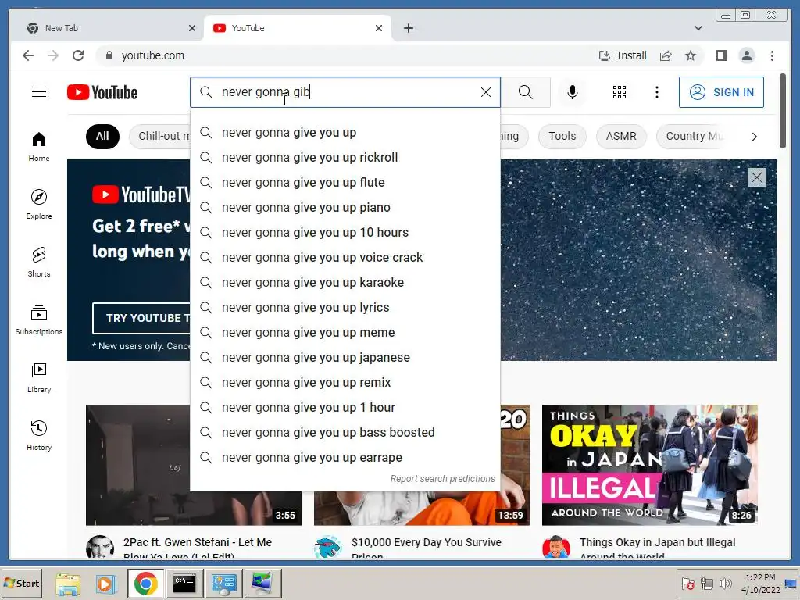This screenshot has height=600, width=800.
Task: Open Explore in the sidebar
Action: click(x=39, y=204)
